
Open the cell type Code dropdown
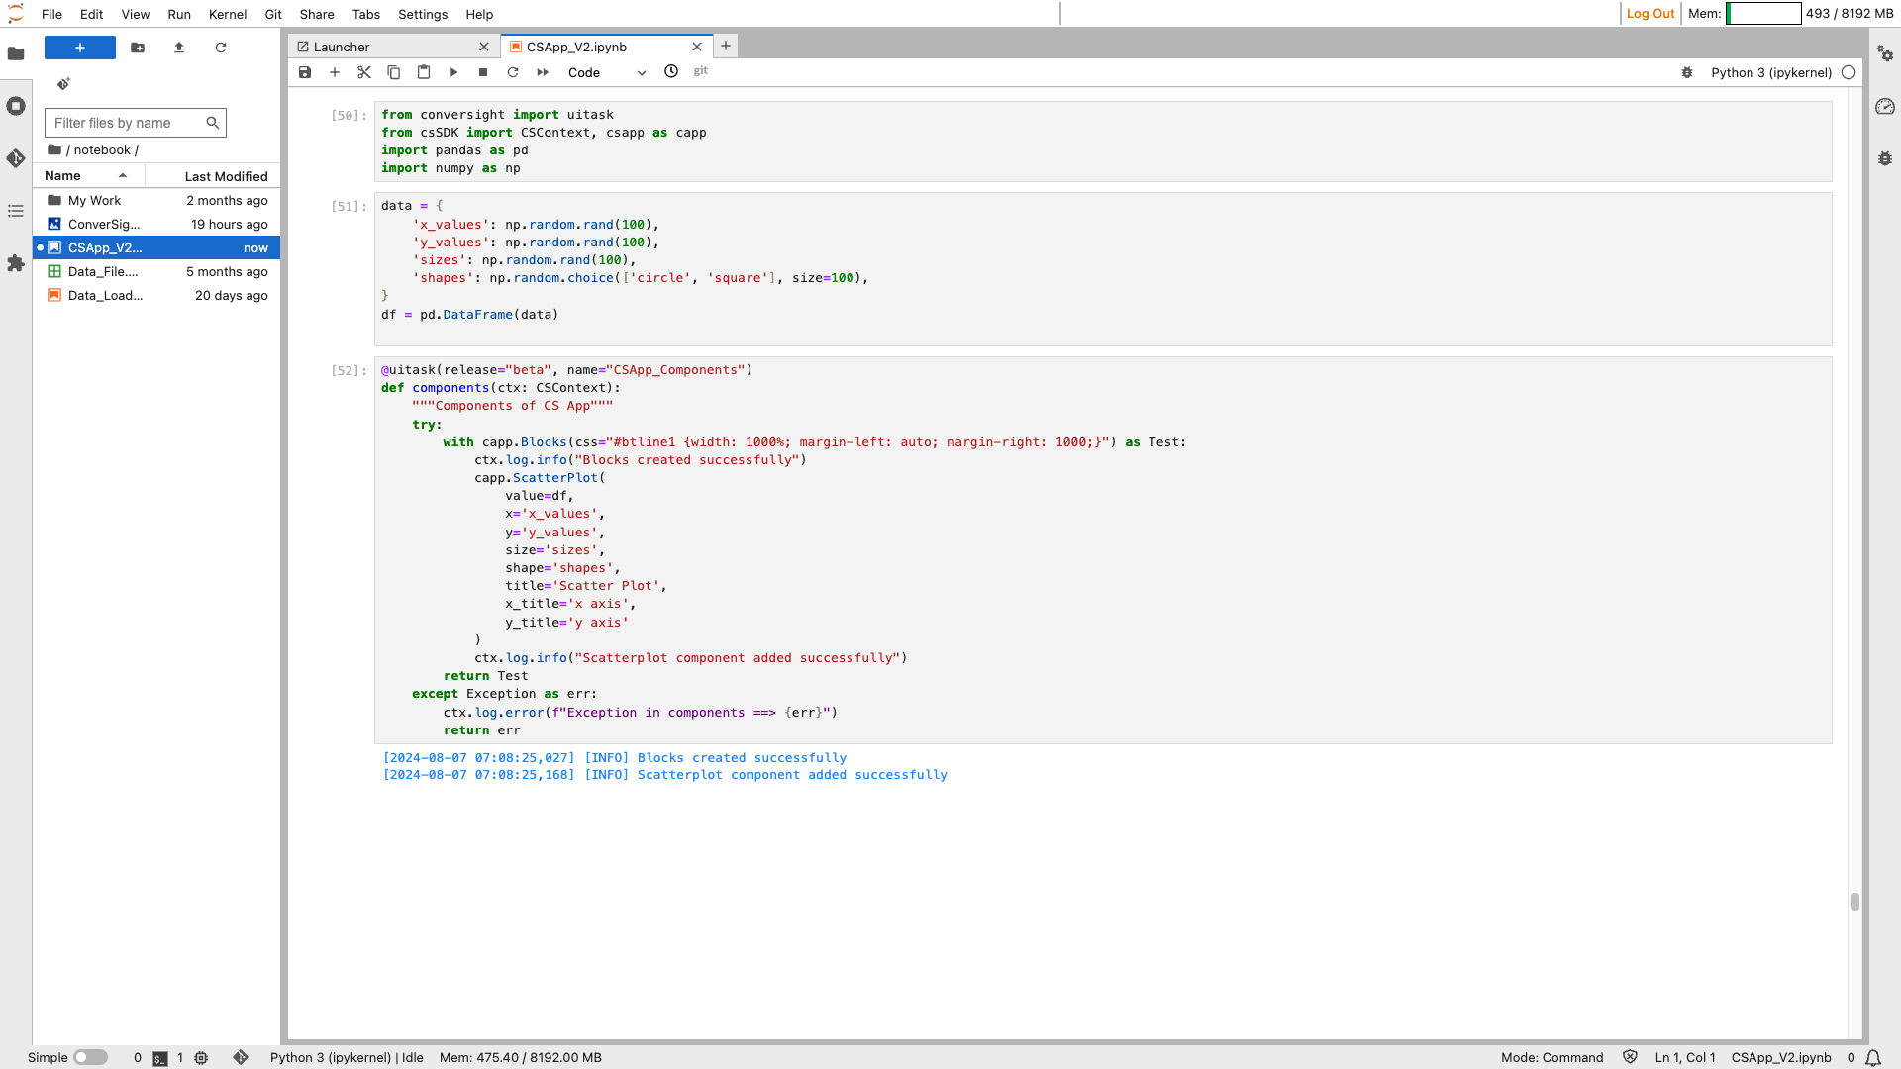point(607,72)
